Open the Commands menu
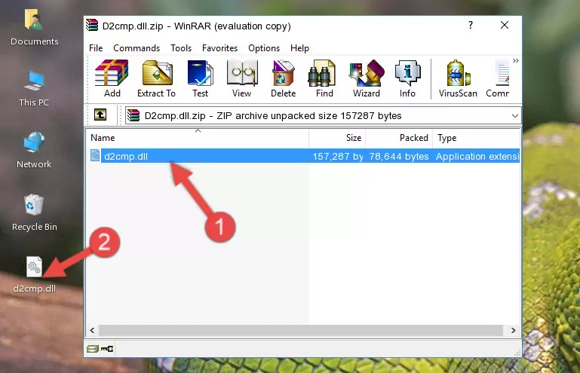This screenshot has width=580, height=373. 137,48
